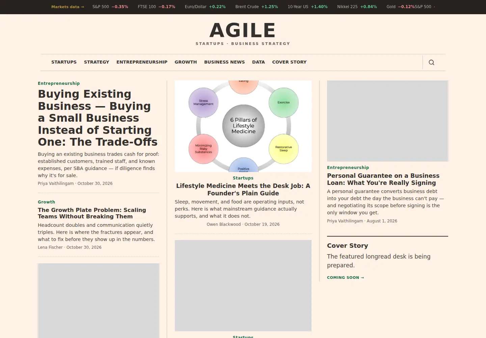Open the Cover Story sidebar heading
The height and width of the screenshot is (338, 486).
(347, 246)
